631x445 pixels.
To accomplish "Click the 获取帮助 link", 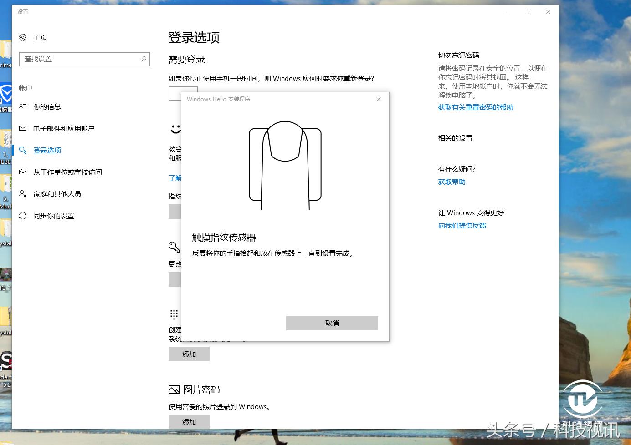I will pyautogui.click(x=451, y=182).
